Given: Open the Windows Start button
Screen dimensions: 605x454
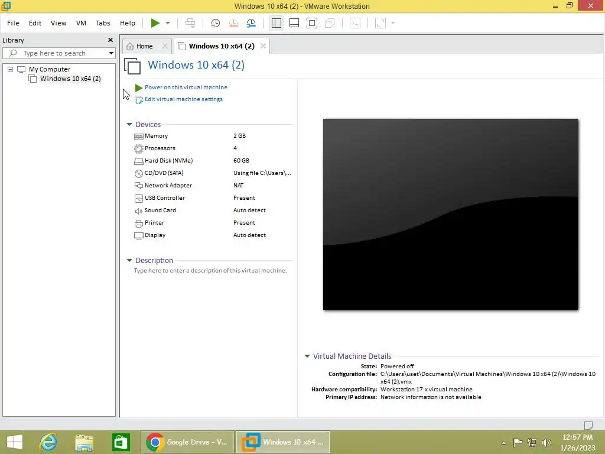Looking at the screenshot, I should (x=15, y=442).
